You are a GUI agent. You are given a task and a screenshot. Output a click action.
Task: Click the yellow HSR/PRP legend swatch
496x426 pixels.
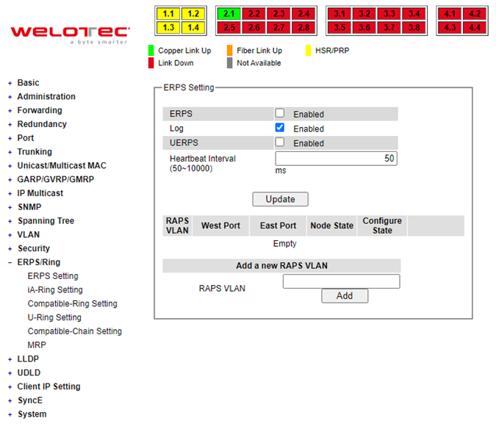308,51
